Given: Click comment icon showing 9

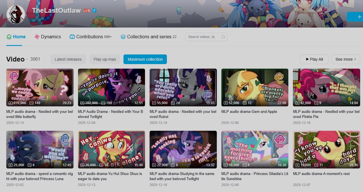Looking at the screenshot, I should (x=316, y=103).
